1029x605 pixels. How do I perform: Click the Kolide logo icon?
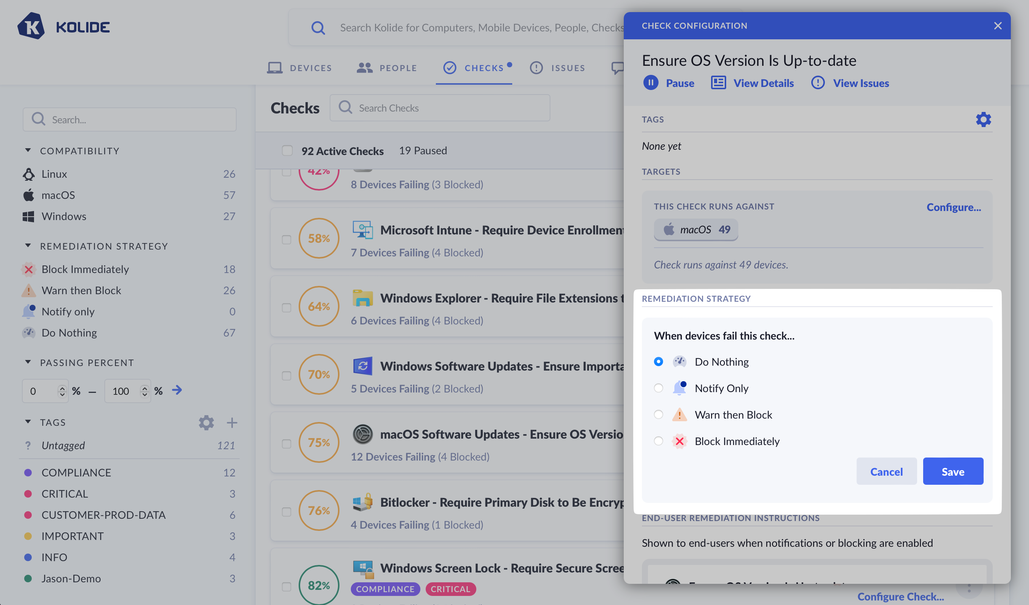tap(31, 26)
